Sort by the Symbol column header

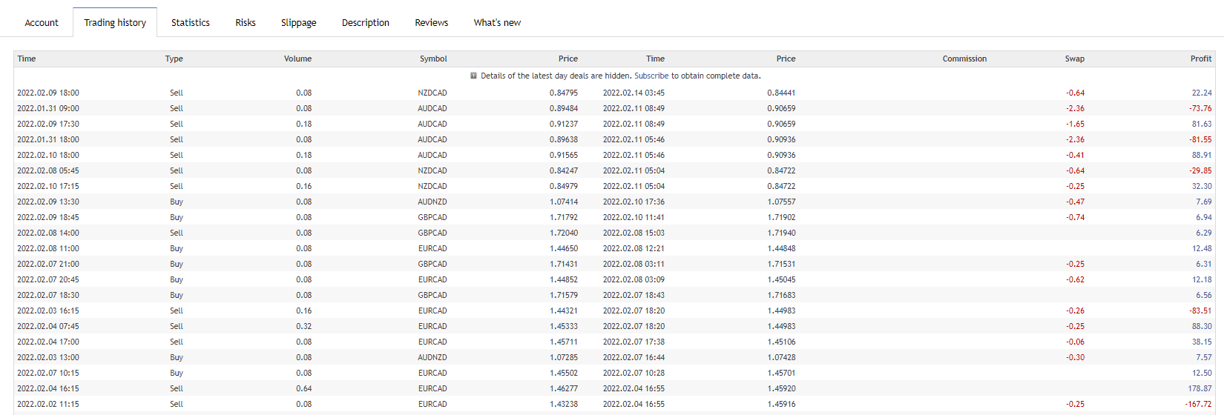433,59
